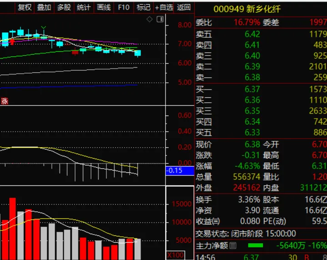
Task: Click the 交易状态 闭市阶段 status line
Action: (x=246, y=234)
